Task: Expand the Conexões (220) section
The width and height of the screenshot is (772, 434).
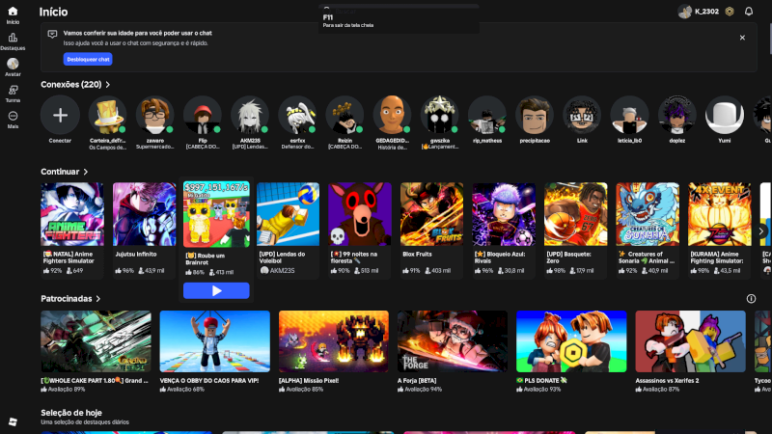Action: pyautogui.click(x=75, y=85)
